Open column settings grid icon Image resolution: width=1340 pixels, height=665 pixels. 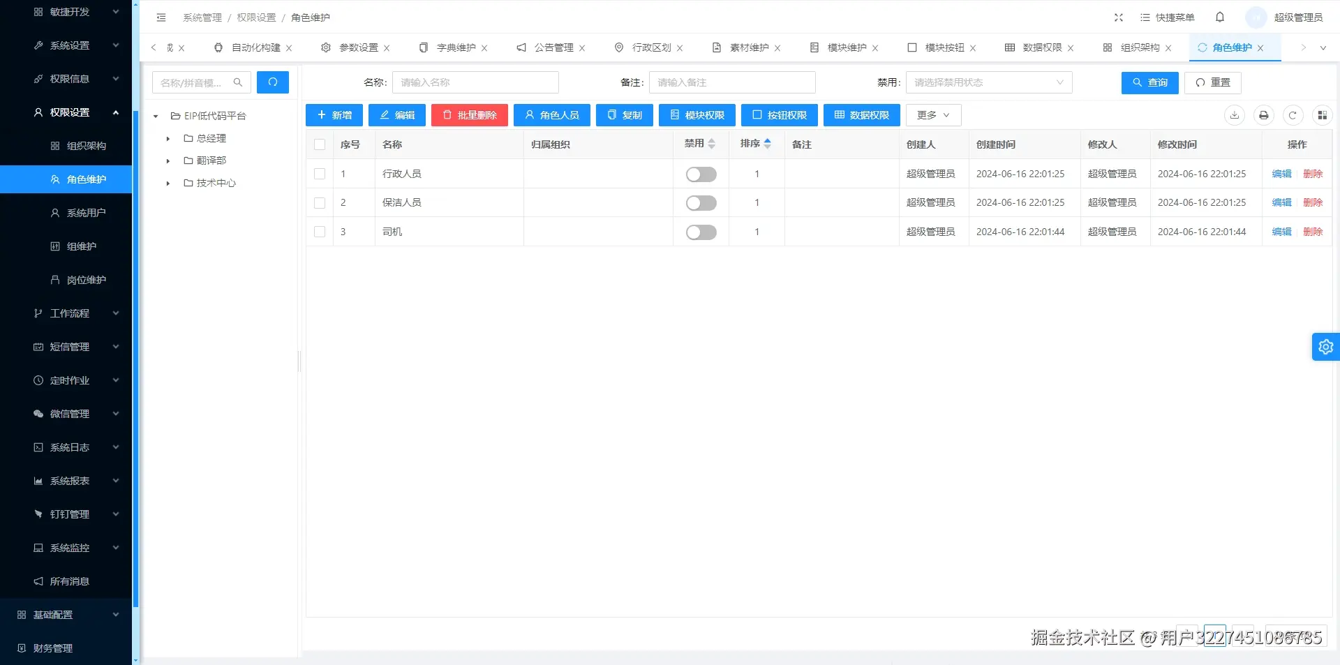[x=1322, y=115]
